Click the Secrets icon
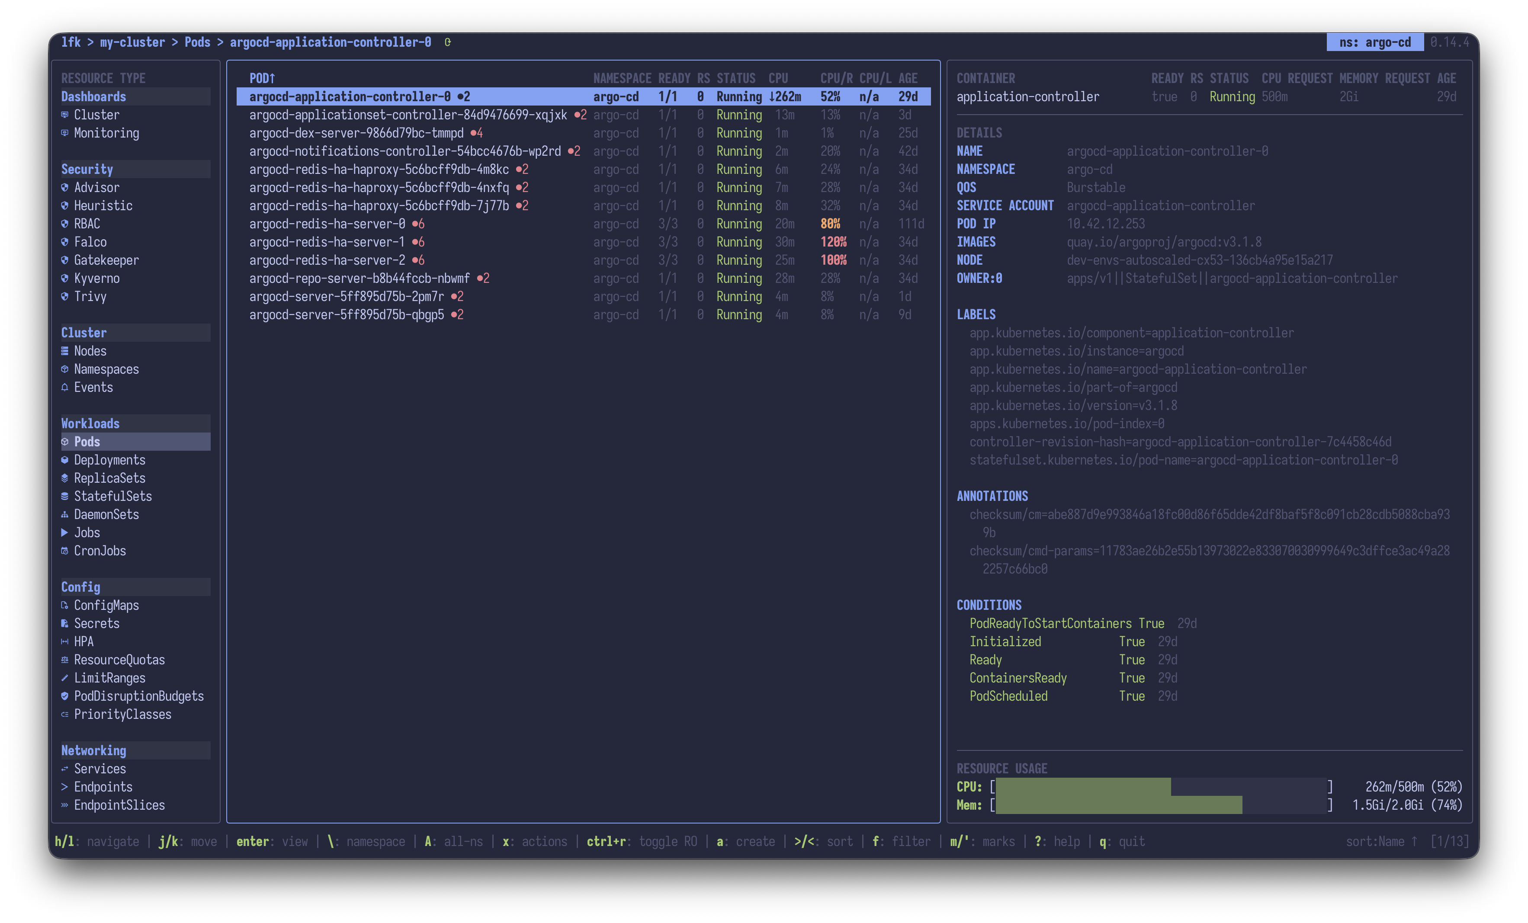The width and height of the screenshot is (1528, 923). click(x=64, y=624)
